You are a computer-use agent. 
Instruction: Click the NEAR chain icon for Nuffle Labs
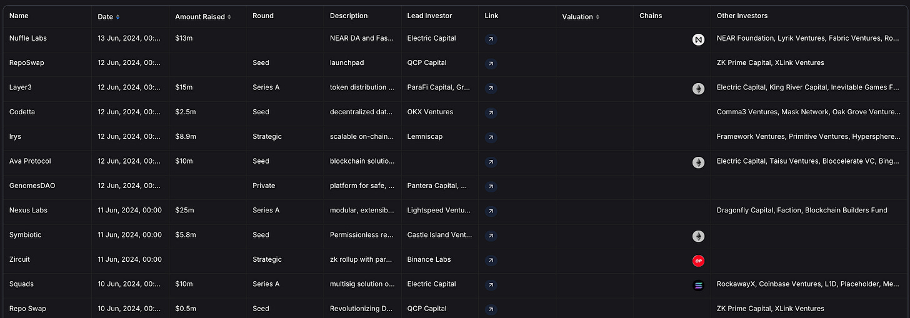coord(698,39)
